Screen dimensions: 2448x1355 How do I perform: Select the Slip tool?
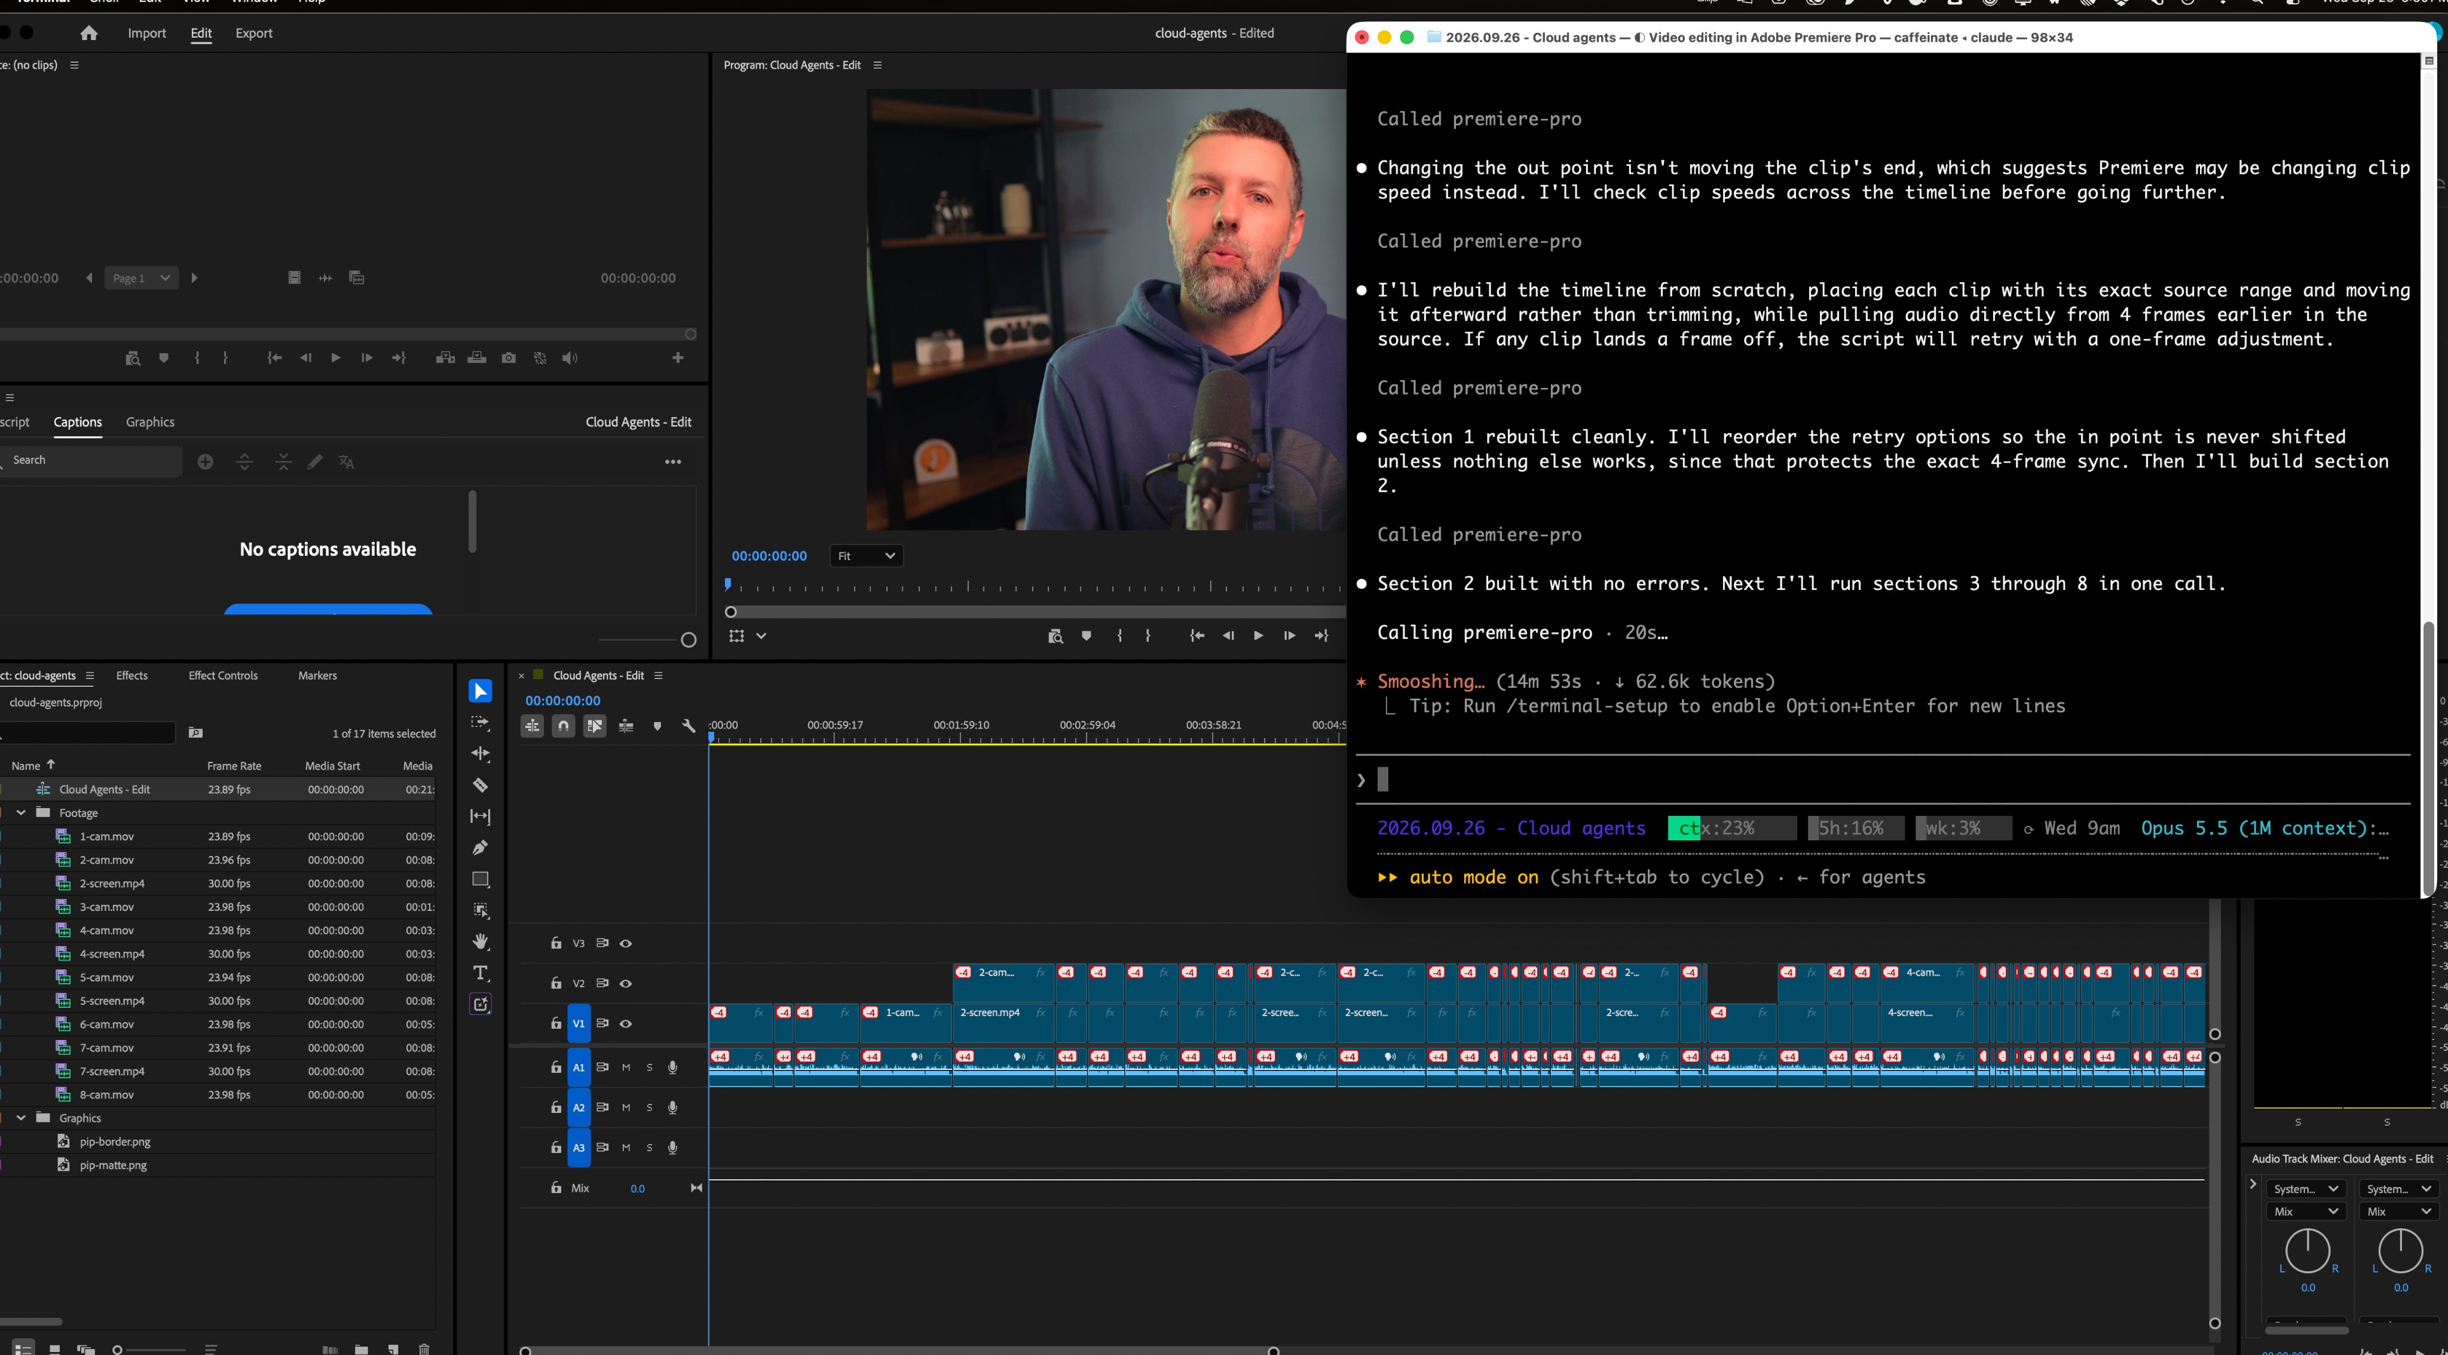pyautogui.click(x=480, y=816)
